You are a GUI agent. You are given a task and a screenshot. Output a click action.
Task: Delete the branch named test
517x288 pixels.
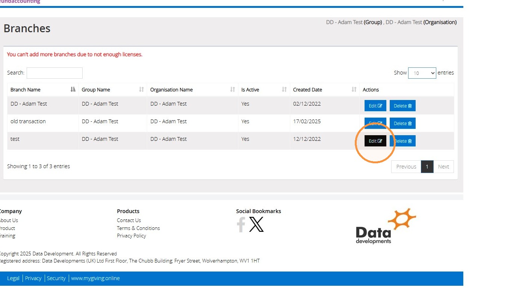point(402,141)
